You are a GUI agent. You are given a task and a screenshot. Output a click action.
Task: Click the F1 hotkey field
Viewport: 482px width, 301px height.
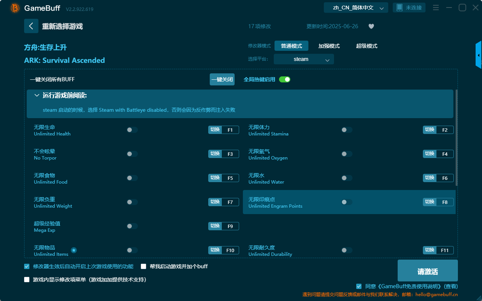click(230, 130)
